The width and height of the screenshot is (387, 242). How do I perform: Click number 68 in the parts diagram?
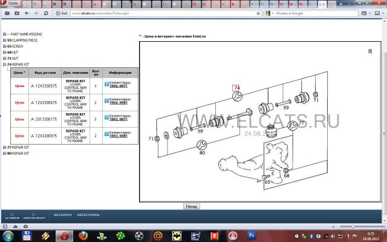click(x=287, y=176)
